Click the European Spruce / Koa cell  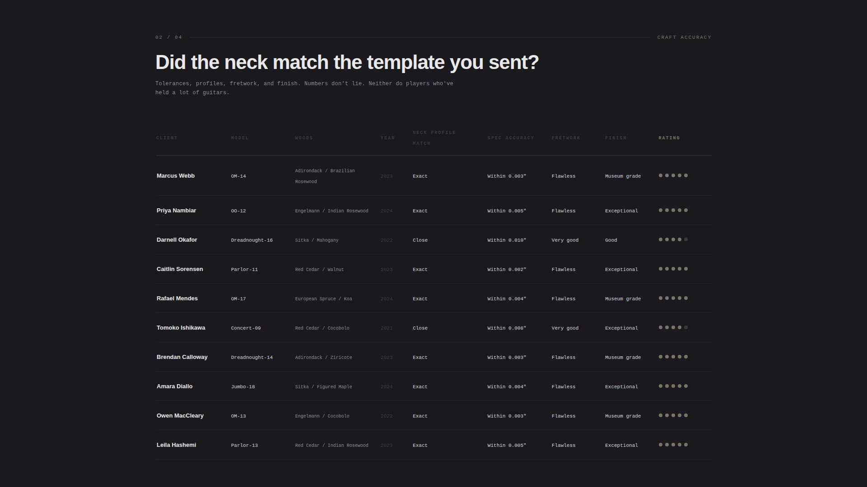tap(323, 299)
